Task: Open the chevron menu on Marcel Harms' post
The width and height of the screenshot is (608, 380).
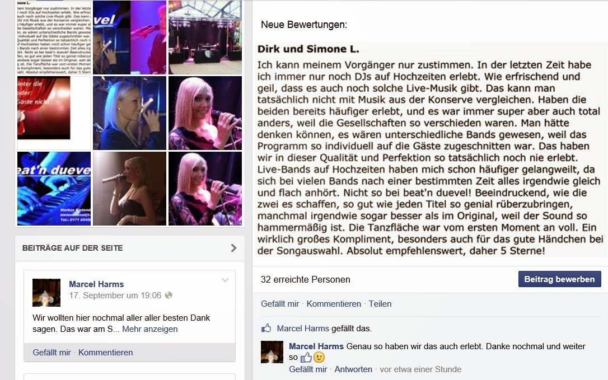Action: click(225, 280)
